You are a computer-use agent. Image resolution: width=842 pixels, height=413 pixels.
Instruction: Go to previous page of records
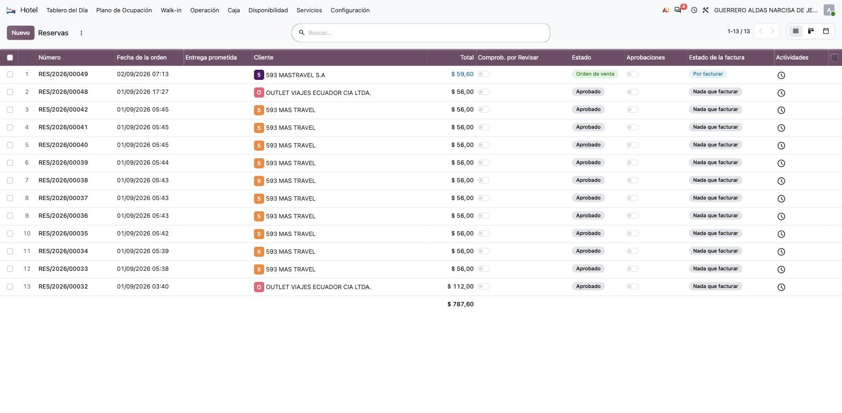coord(760,31)
